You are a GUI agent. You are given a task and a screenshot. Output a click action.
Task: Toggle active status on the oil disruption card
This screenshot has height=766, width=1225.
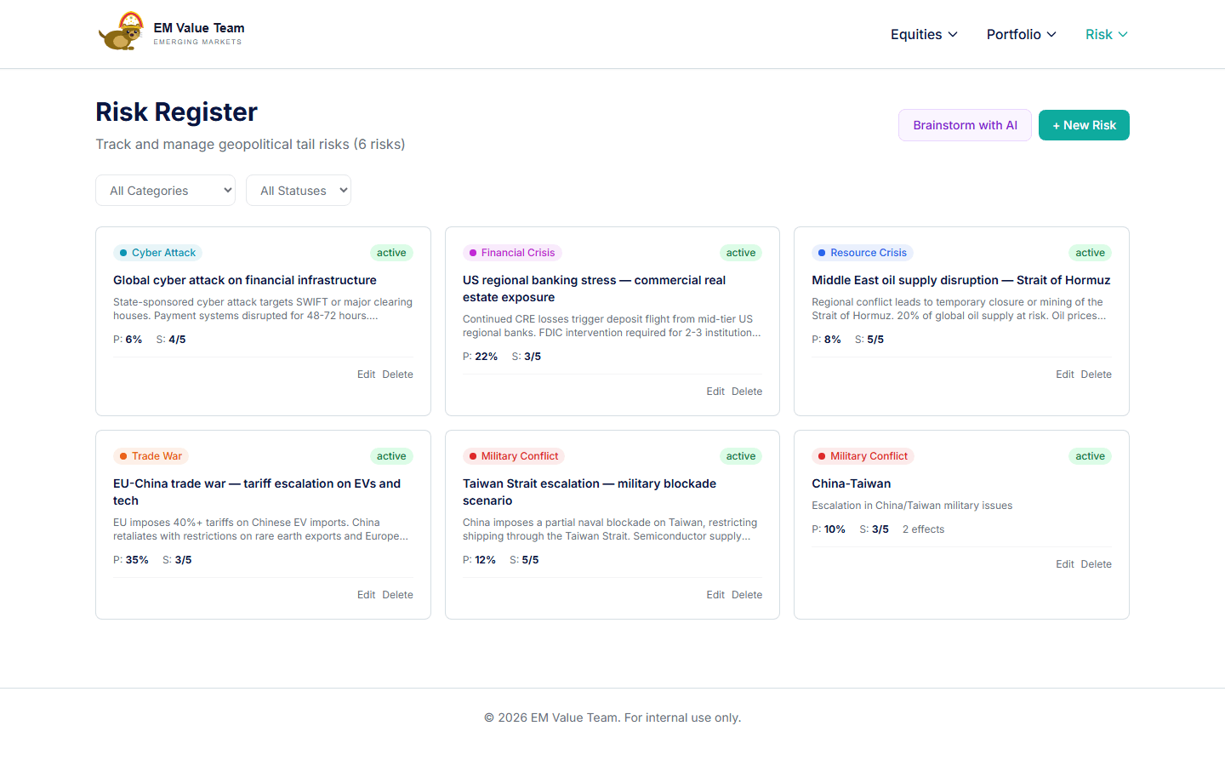1090,253
